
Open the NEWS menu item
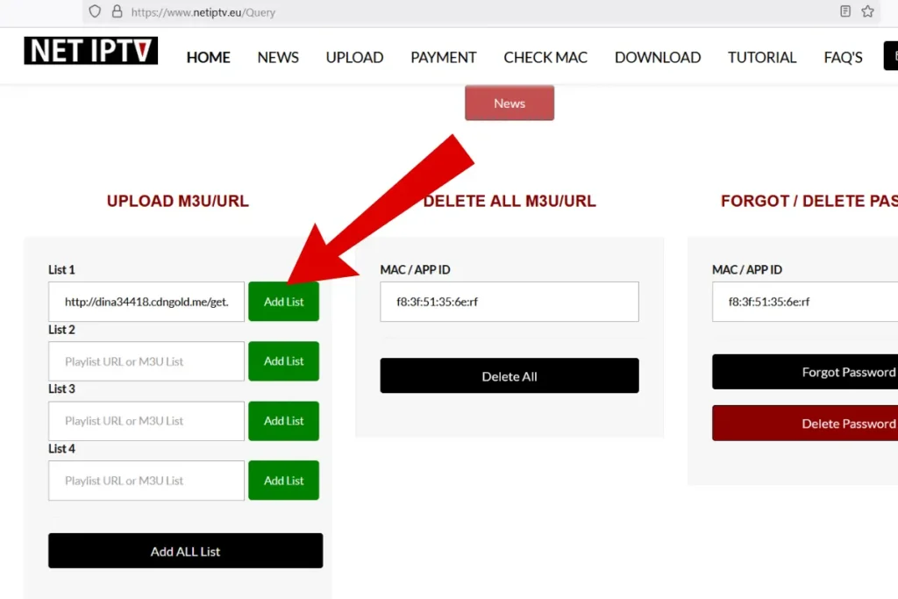[278, 58]
